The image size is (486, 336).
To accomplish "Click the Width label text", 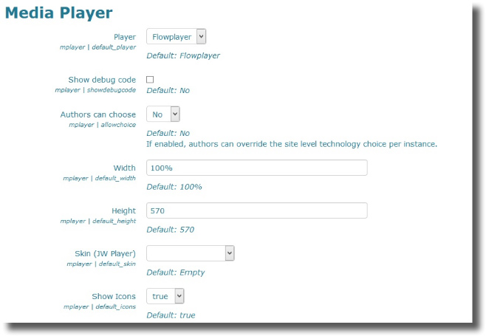I will pos(124,168).
